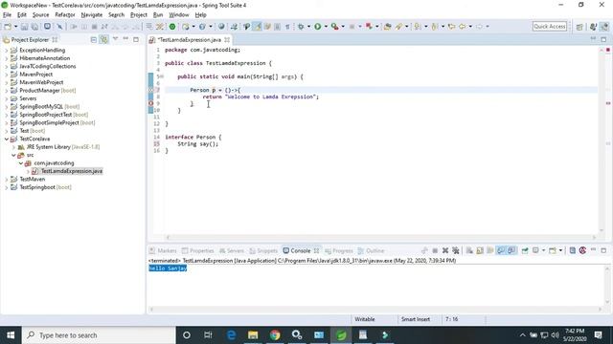Collapse the src folder
The height and width of the screenshot is (344, 613).
[13, 155]
